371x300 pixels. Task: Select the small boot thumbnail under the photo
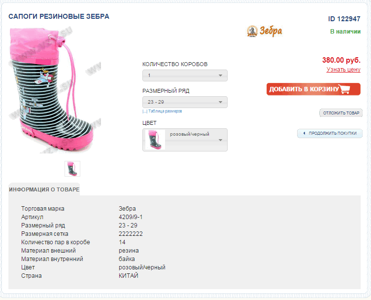coord(72,169)
